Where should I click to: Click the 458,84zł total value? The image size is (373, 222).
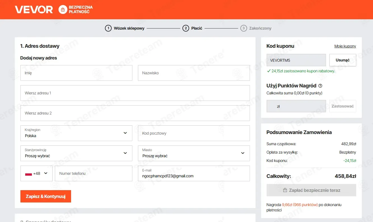click(x=345, y=176)
